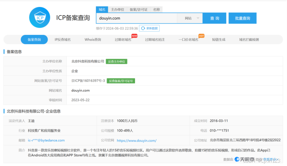Click the license number 京ICP备16016397号-3
Viewport: 287px width, 166px height.
click(x=88, y=81)
